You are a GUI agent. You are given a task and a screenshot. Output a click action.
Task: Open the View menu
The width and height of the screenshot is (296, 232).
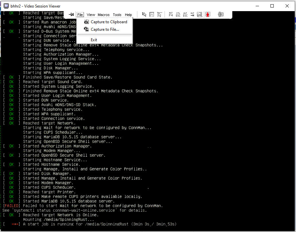click(91, 15)
